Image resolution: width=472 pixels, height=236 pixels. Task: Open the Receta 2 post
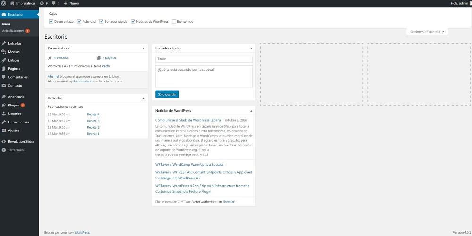coord(93,127)
